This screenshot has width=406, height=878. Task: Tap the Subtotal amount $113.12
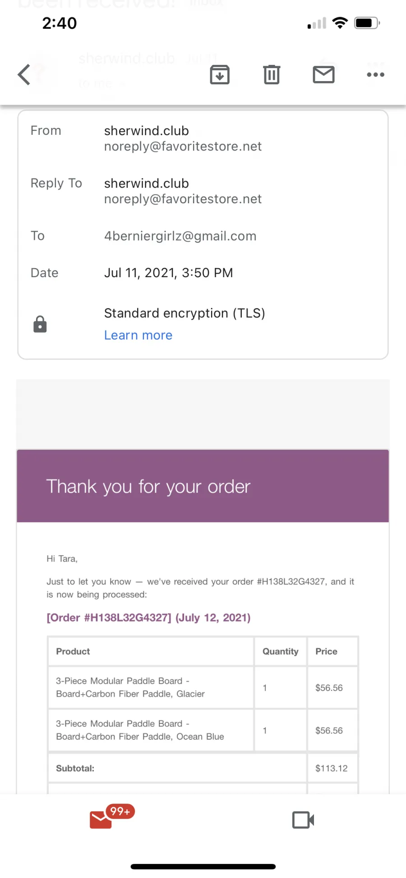(x=332, y=768)
